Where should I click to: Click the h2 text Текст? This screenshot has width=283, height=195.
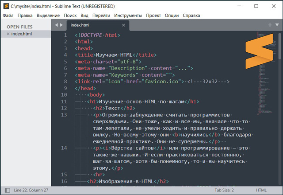(113, 108)
